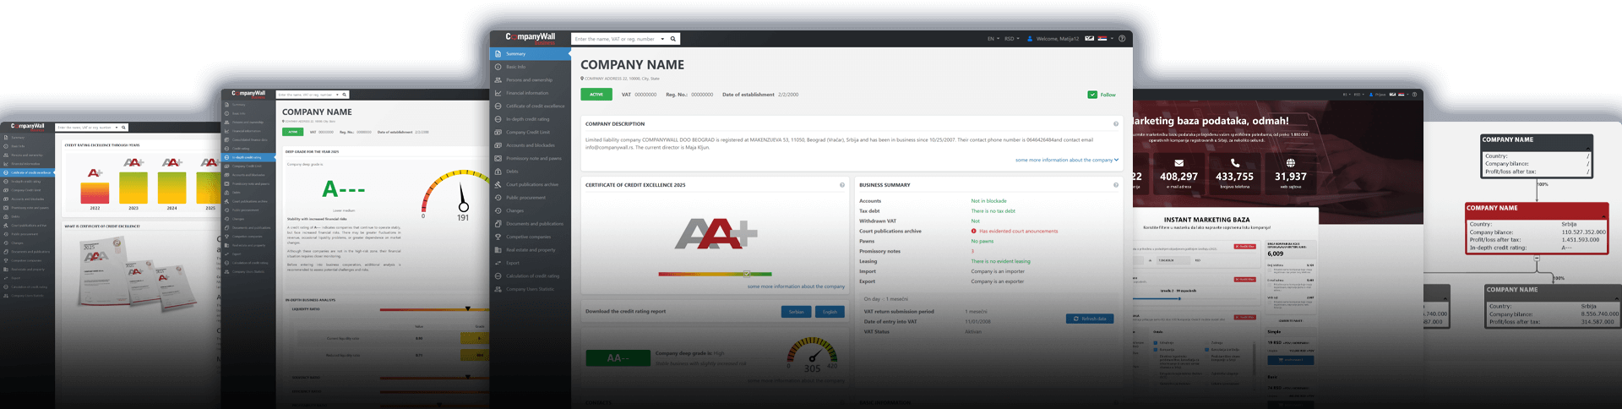Open Basic Info in the sidebar

click(x=515, y=67)
